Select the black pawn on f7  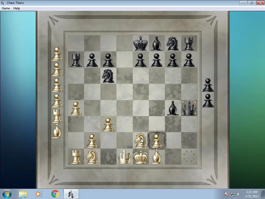157,60
